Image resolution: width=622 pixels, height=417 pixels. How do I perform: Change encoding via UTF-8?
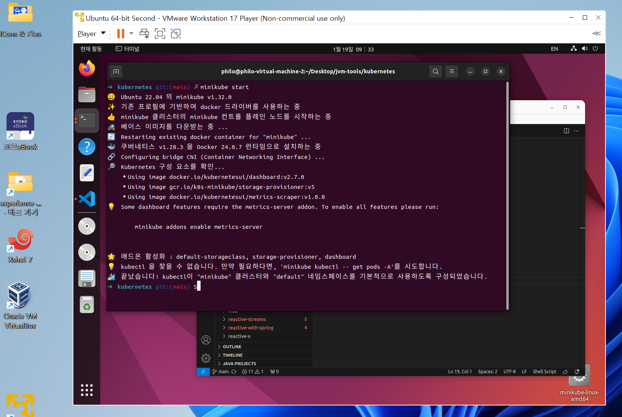(509, 372)
